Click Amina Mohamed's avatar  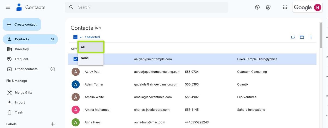[76, 110]
